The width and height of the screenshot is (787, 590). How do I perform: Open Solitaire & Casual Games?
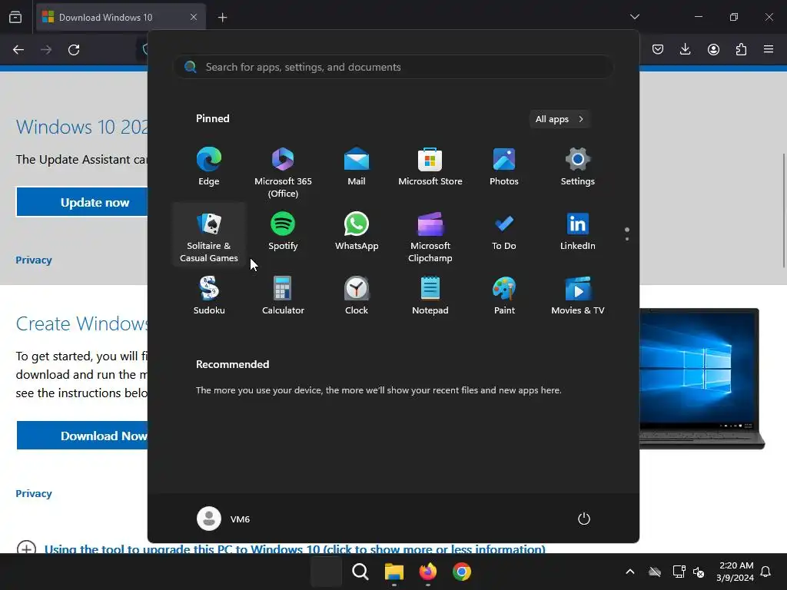(209, 236)
